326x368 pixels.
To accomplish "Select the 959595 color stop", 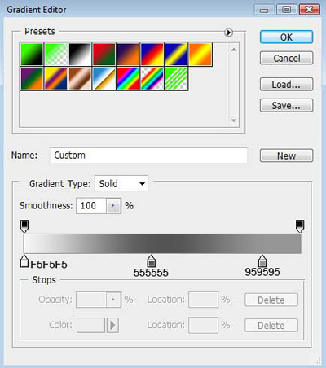I will (262, 261).
